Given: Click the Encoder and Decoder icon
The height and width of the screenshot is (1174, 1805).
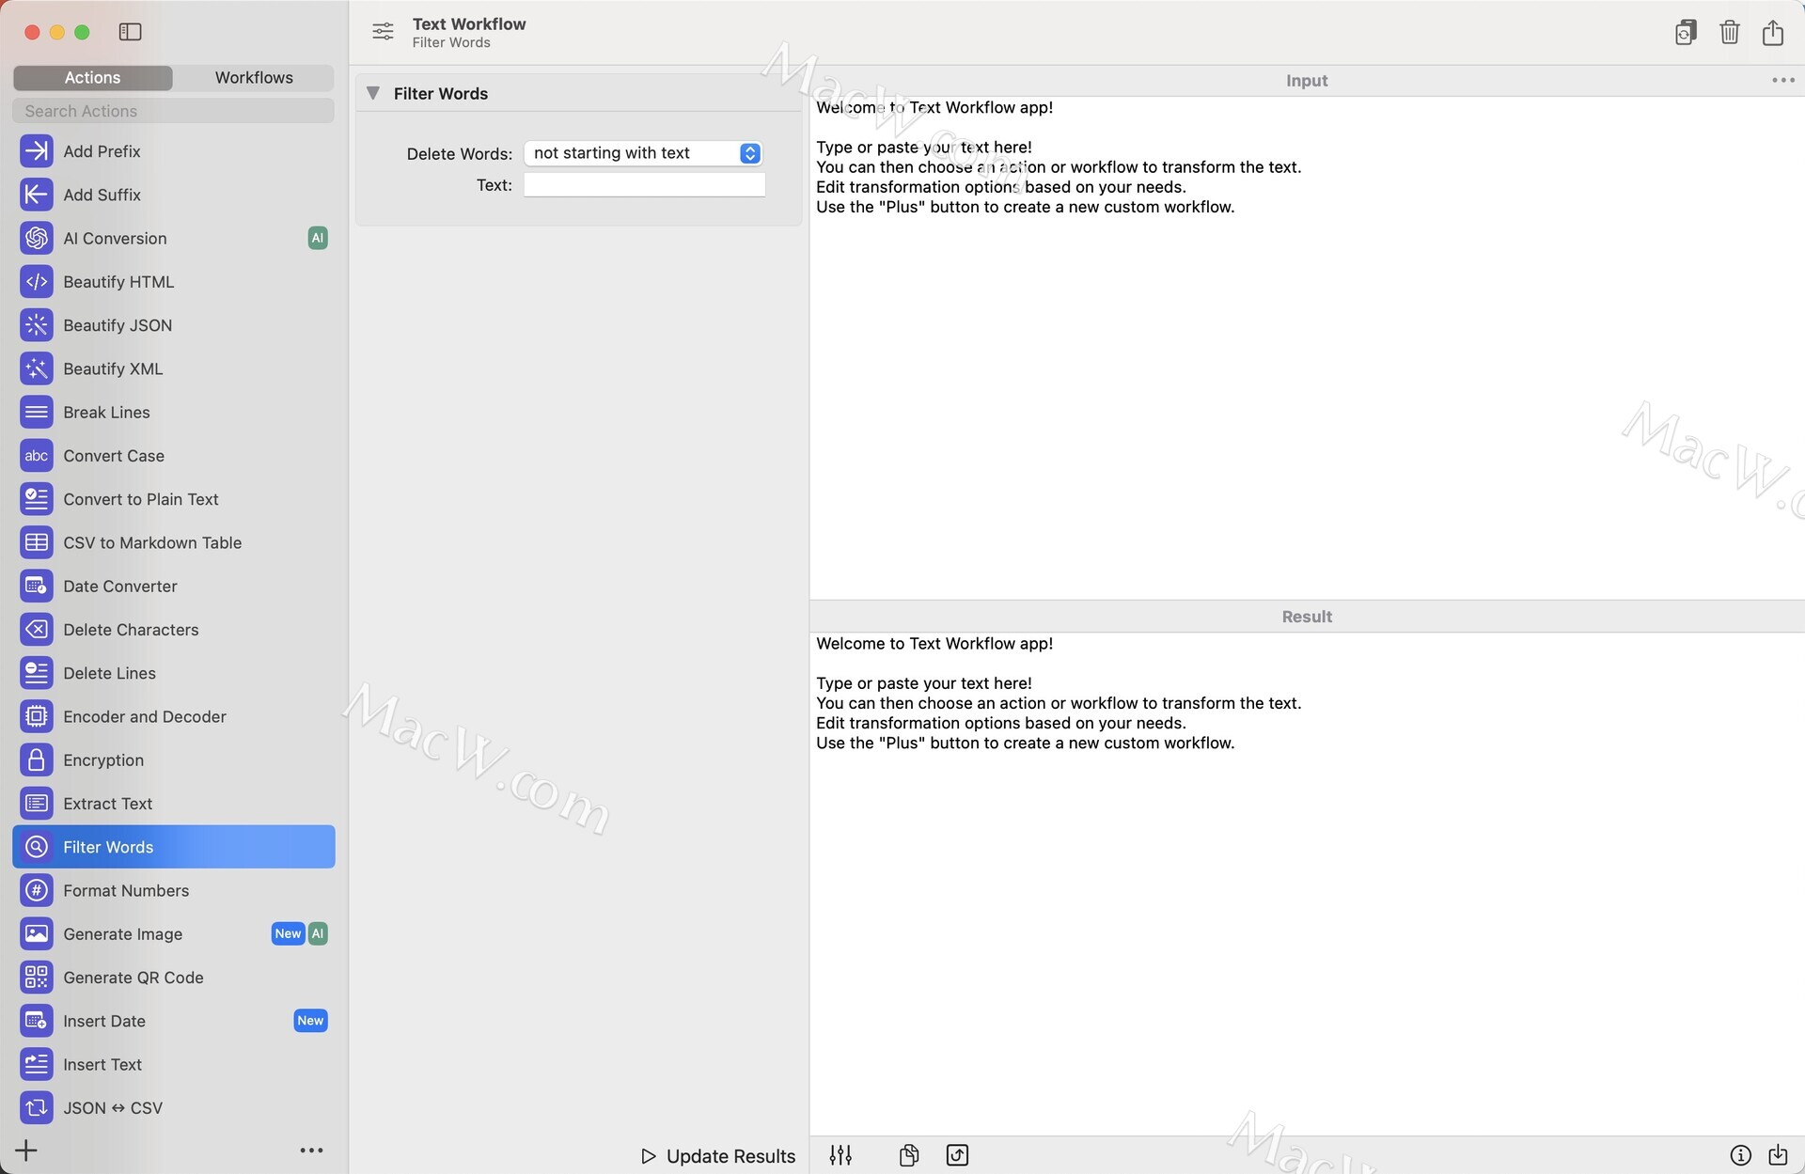Looking at the screenshot, I should [36, 716].
